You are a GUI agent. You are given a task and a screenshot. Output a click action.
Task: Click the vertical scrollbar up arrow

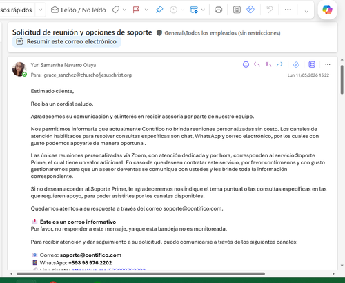[342, 60]
